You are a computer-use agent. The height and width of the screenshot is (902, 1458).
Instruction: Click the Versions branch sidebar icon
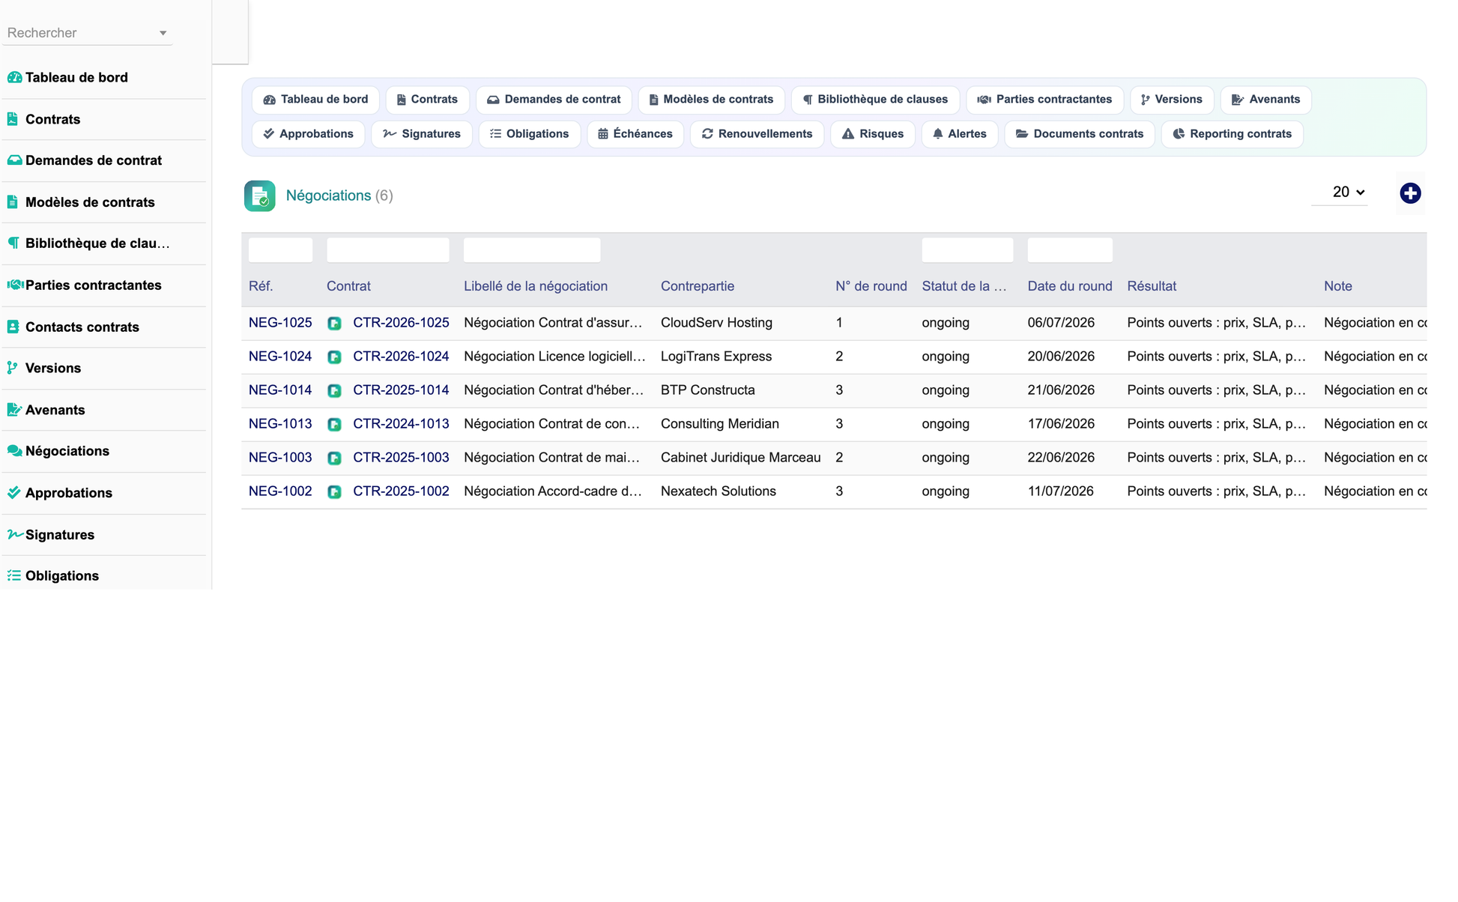coord(12,368)
